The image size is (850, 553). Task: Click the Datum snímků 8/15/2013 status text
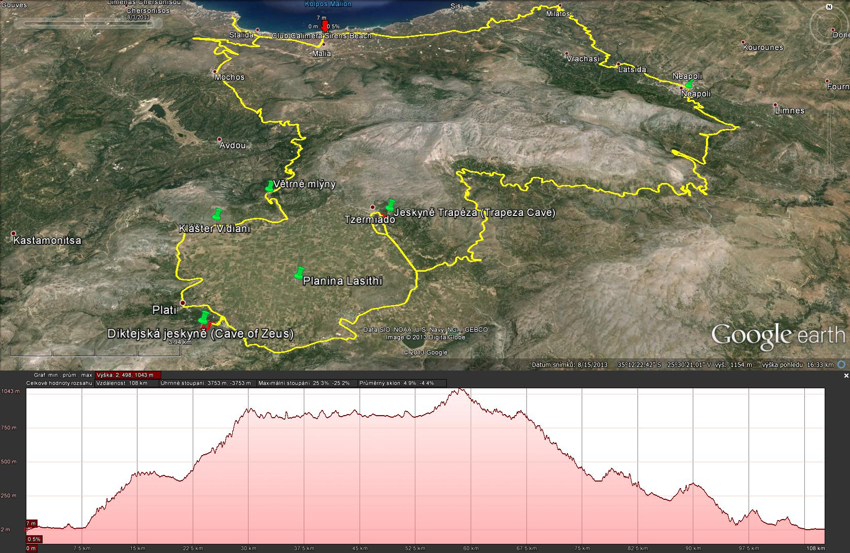click(x=570, y=364)
